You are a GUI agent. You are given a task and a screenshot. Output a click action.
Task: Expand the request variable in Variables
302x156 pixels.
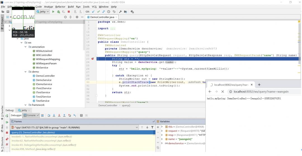click(x=162, y=131)
